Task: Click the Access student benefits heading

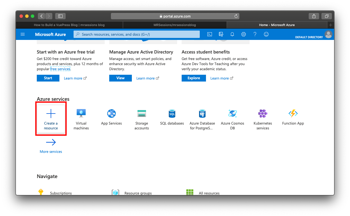Action: (x=206, y=52)
